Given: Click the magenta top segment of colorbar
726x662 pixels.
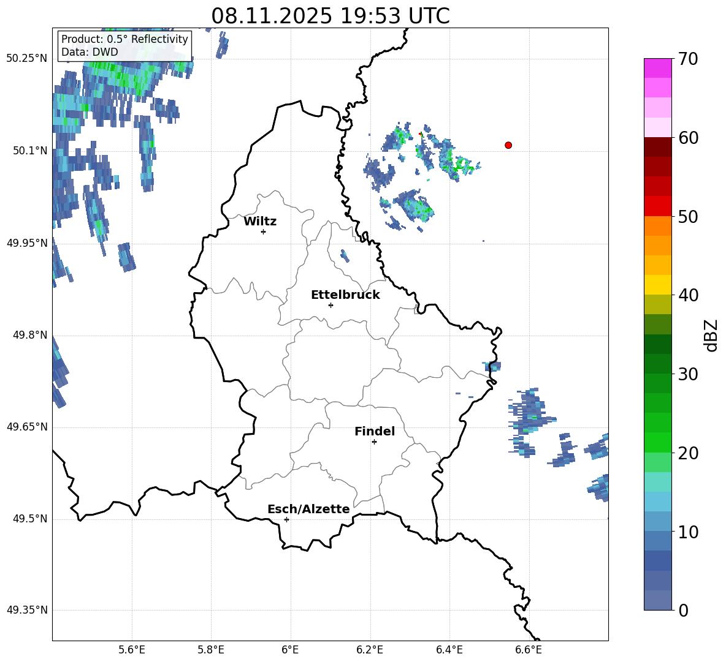Looking at the screenshot, I should click(x=657, y=68).
